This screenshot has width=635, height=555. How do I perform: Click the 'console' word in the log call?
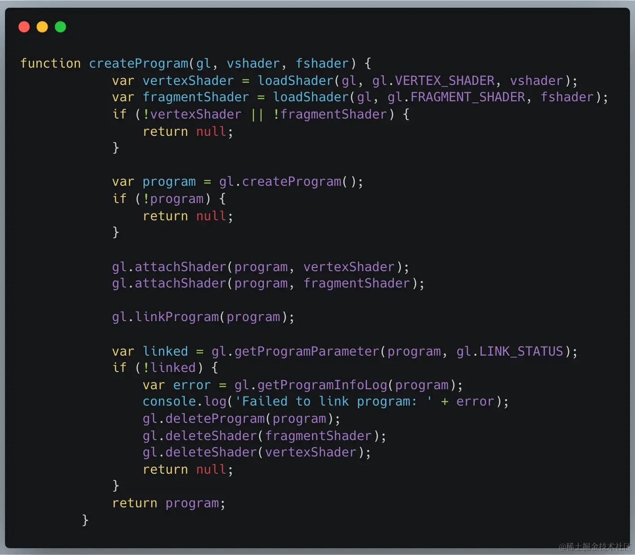coord(169,401)
